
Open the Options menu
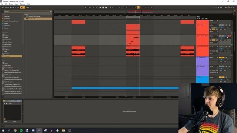point(22,4)
